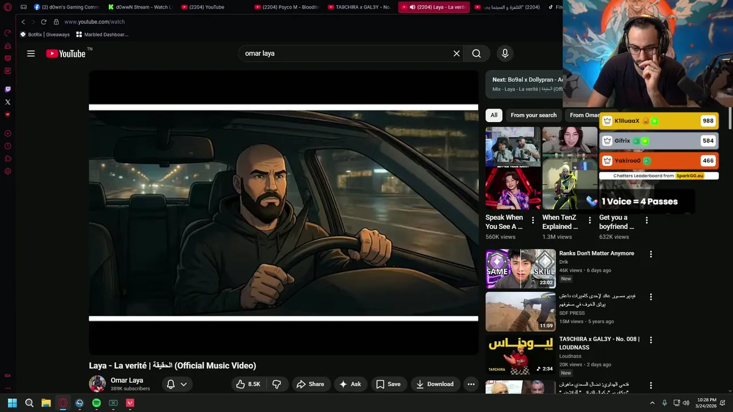Open Spotify from the taskbar
Viewport: 733px width, 412px height.
click(96, 403)
